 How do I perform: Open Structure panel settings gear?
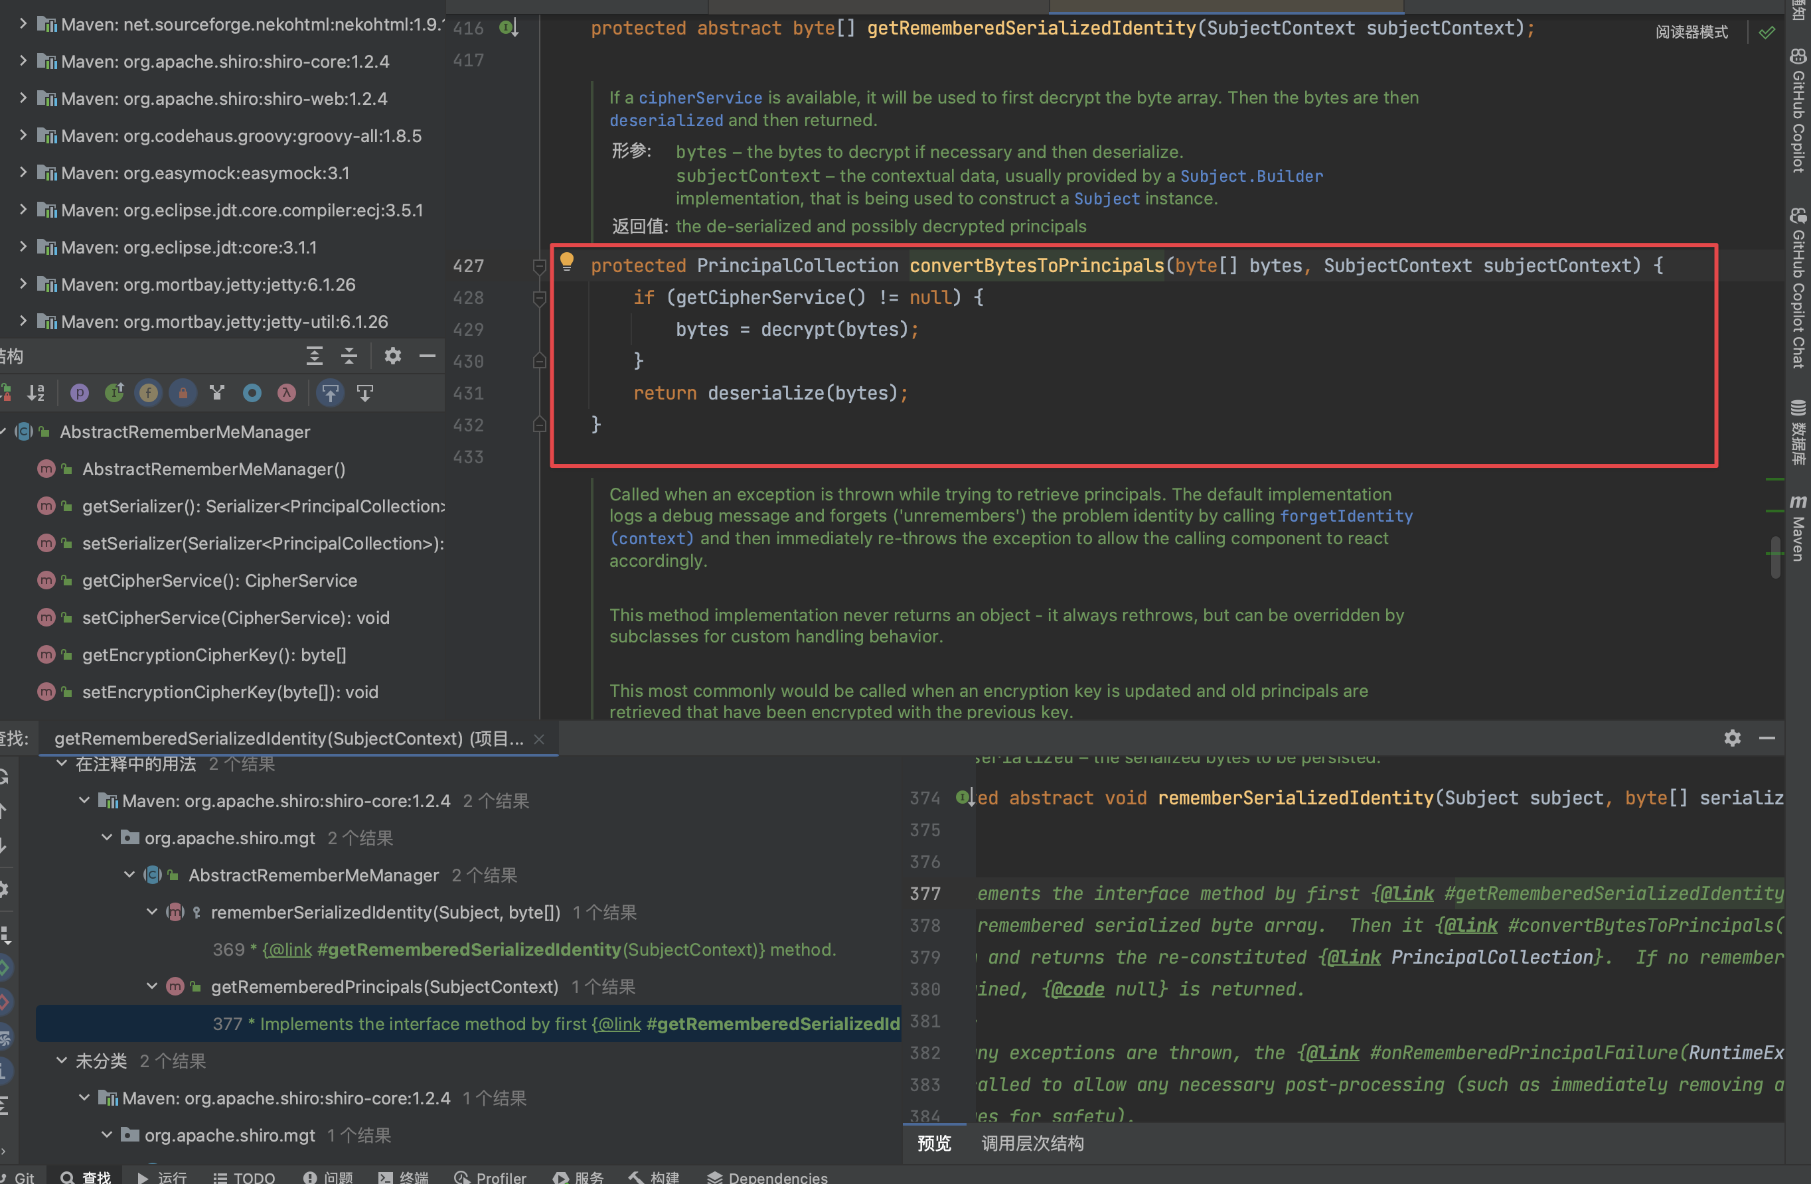(x=392, y=356)
